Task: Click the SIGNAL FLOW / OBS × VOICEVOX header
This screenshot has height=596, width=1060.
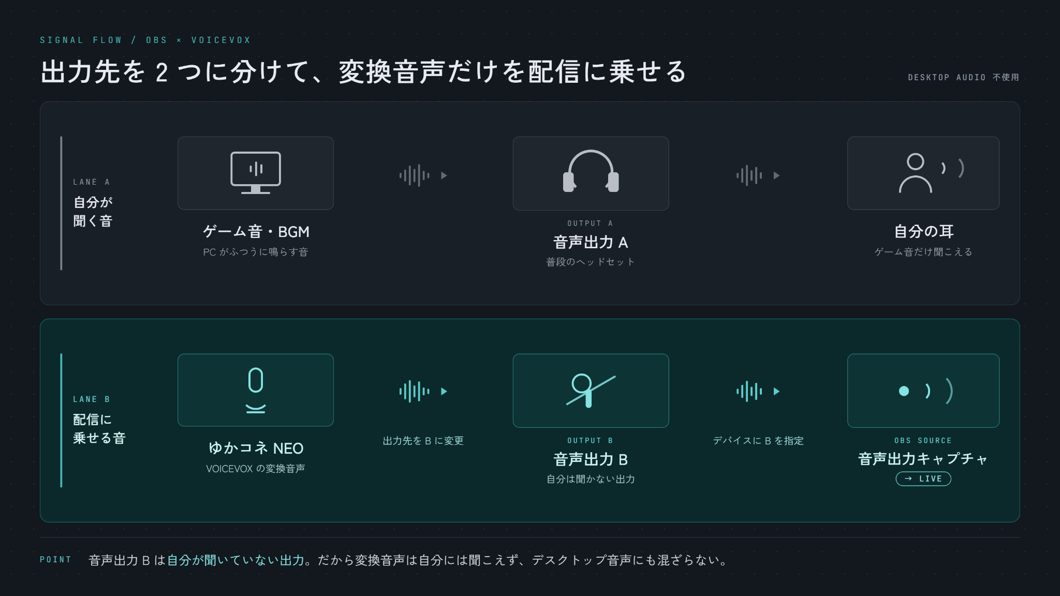Action: coord(145,40)
